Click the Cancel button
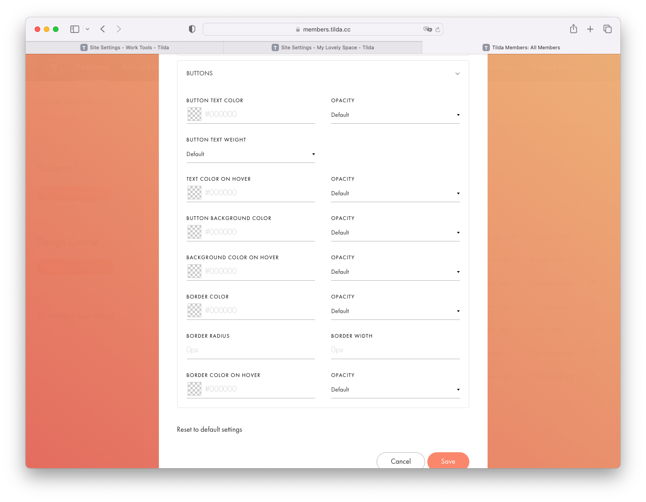 (400, 461)
